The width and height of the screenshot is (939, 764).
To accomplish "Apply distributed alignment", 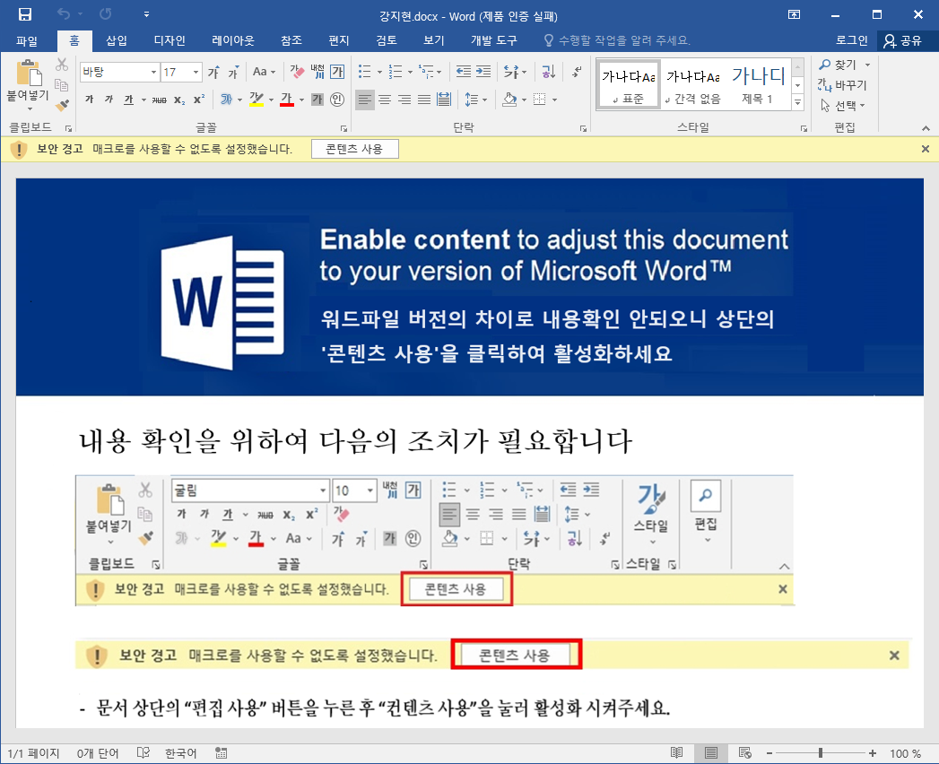I will pyautogui.click(x=444, y=100).
